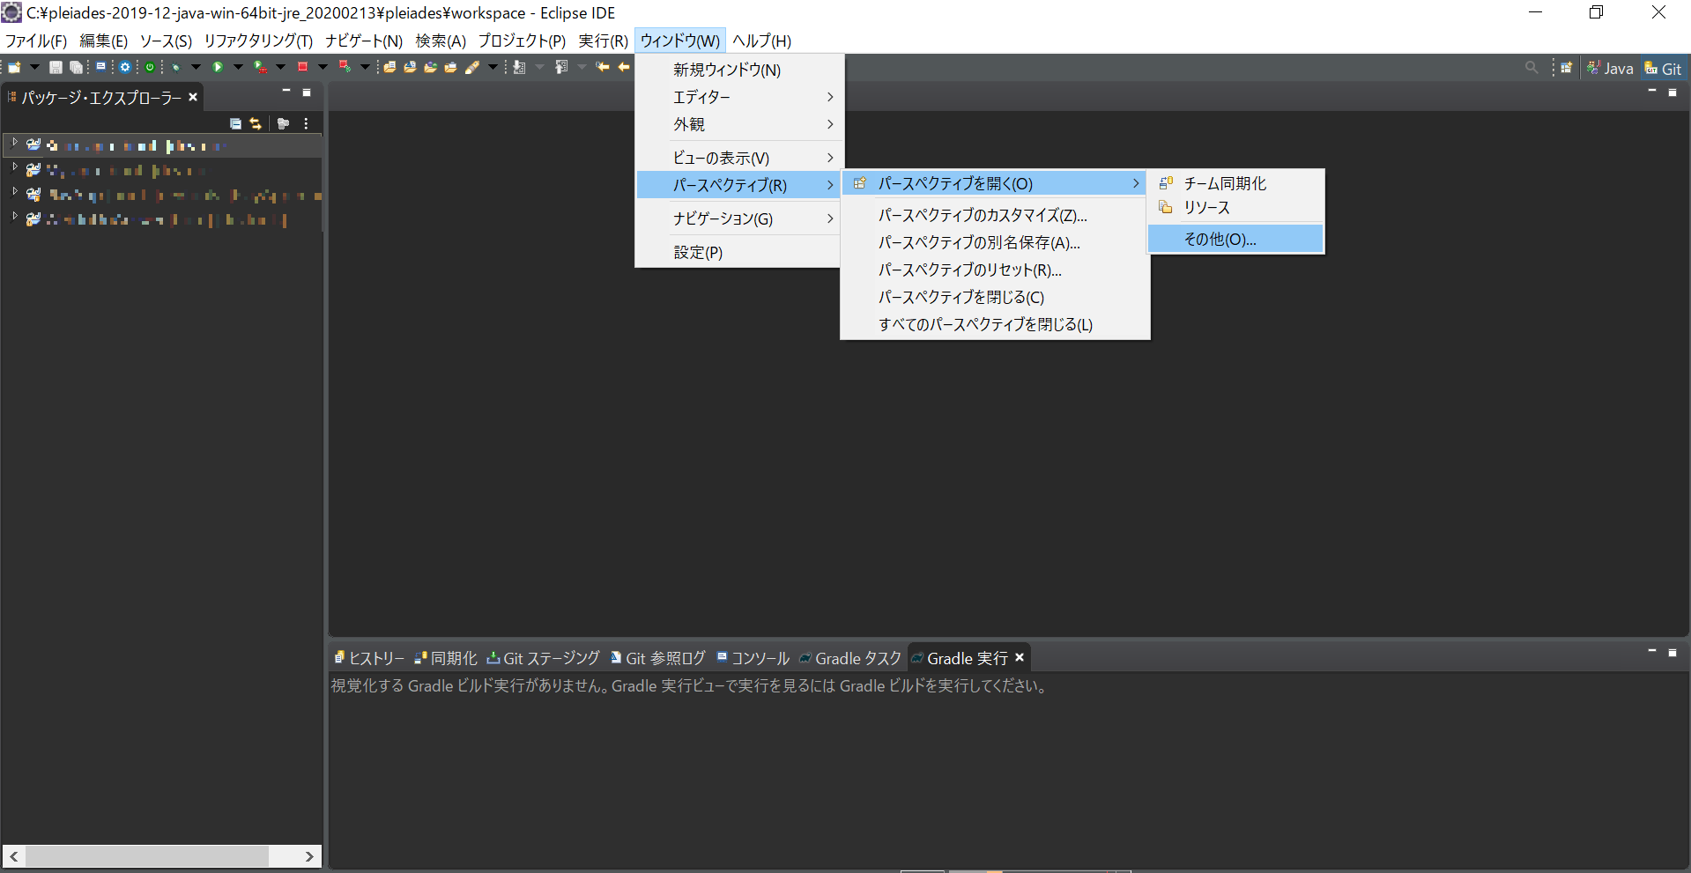Switch to the Java perspective
The image size is (1691, 873).
coord(1610,68)
